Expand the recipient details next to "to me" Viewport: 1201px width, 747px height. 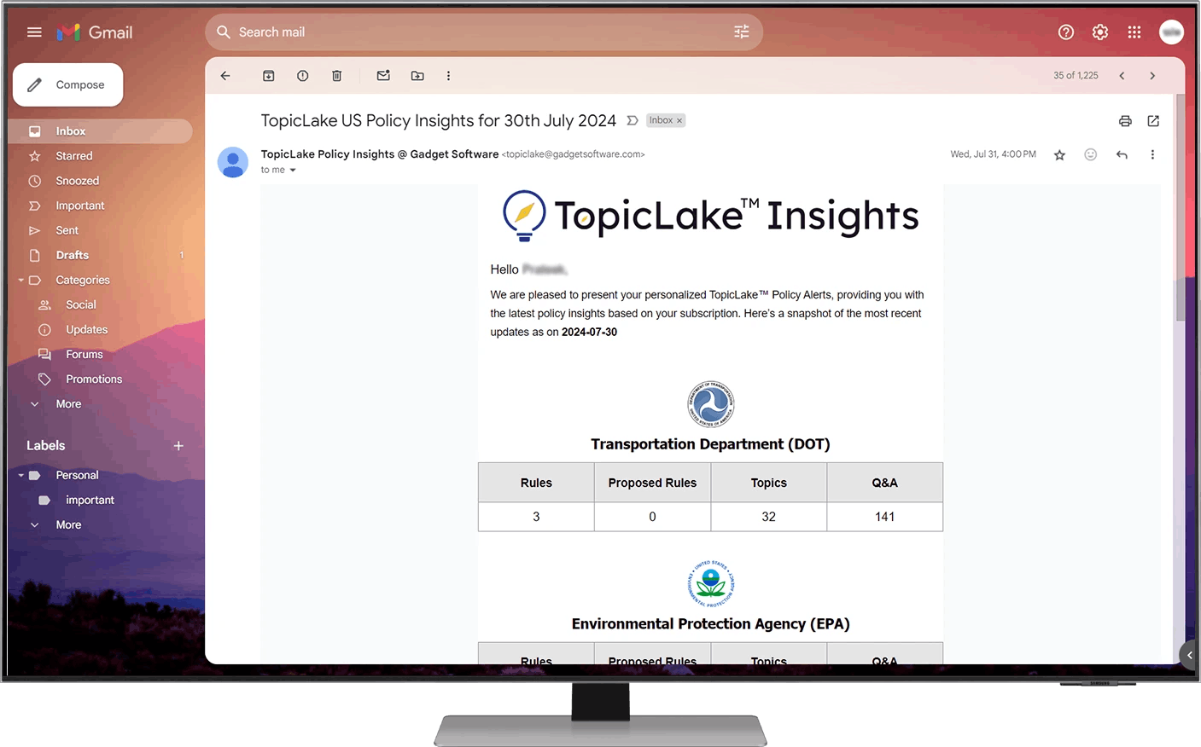pyautogui.click(x=293, y=171)
